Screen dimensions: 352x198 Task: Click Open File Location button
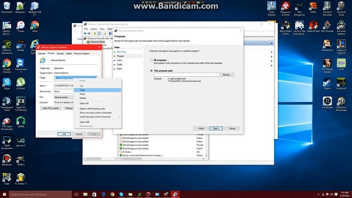point(51,108)
